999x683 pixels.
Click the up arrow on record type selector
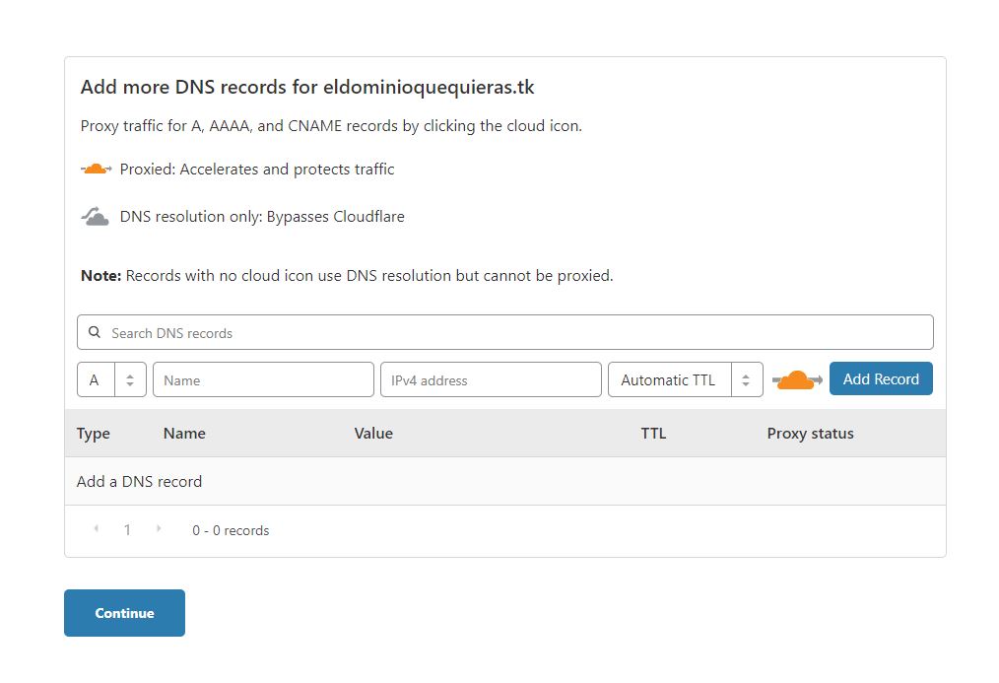click(x=132, y=375)
